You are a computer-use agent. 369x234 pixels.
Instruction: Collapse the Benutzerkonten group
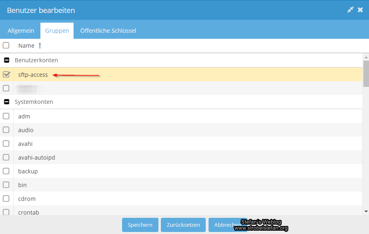6,60
